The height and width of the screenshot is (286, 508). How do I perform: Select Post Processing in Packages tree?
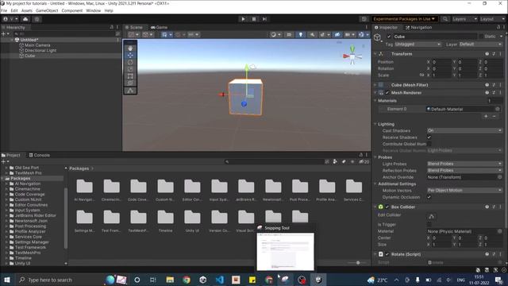coord(30,226)
